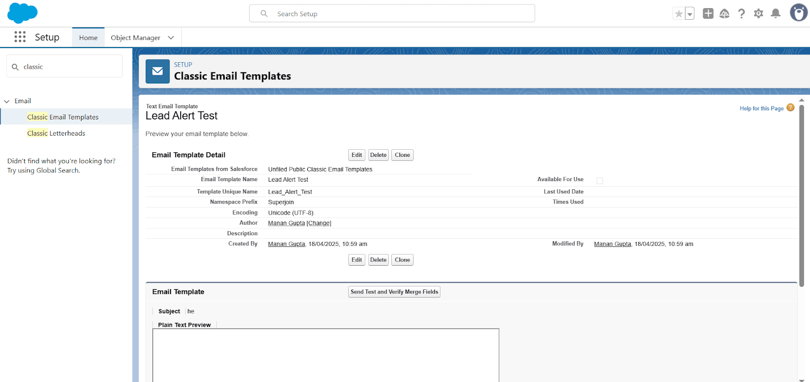Open the favorites list dropdown arrow

tap(690, 14)
